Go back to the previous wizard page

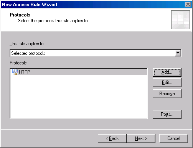(112, 138)
